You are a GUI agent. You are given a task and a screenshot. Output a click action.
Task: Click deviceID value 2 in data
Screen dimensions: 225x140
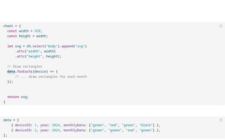point(36,130)
